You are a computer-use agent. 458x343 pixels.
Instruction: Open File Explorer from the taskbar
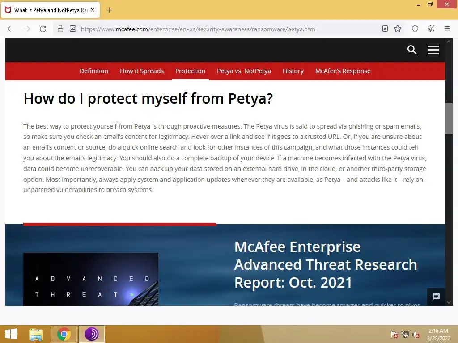click(36, 334)
